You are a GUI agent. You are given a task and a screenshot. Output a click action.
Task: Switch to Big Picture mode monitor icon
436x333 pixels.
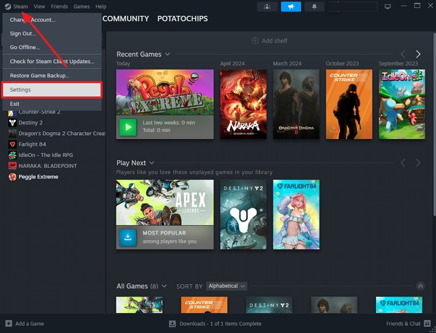click(x=388, y=6)
